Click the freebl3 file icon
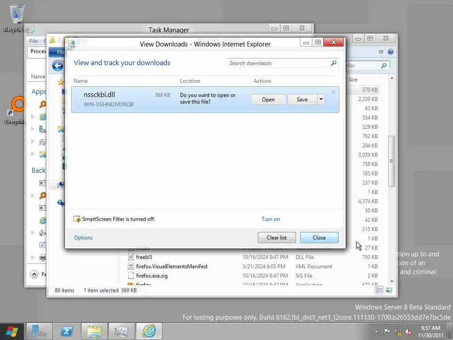Screen dimensions: 453x340 tap(131, 257)
